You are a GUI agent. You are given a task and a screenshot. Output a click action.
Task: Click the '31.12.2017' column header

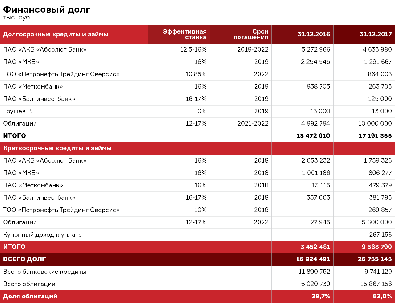pos(376,34)
